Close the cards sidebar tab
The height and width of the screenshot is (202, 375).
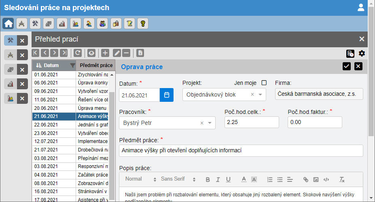22,69
